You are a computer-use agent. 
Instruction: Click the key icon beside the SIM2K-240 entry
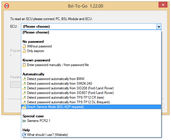24,84
